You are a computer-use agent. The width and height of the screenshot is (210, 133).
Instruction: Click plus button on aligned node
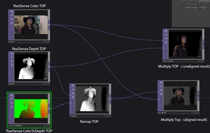click(x=198, y=113)
